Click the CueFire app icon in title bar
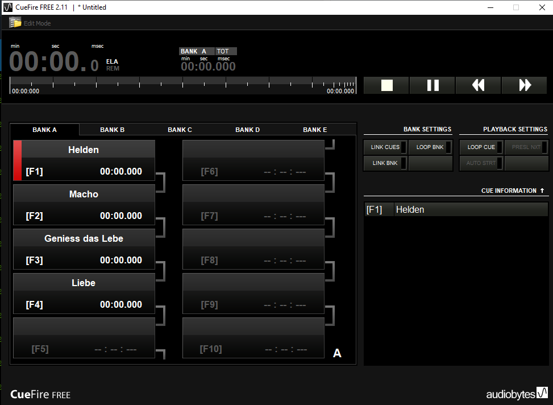553x405 pixels. tap(8, 7)
